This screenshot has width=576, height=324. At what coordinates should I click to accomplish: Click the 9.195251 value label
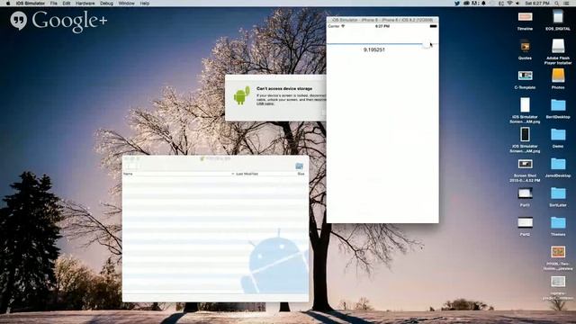[374, 49]
